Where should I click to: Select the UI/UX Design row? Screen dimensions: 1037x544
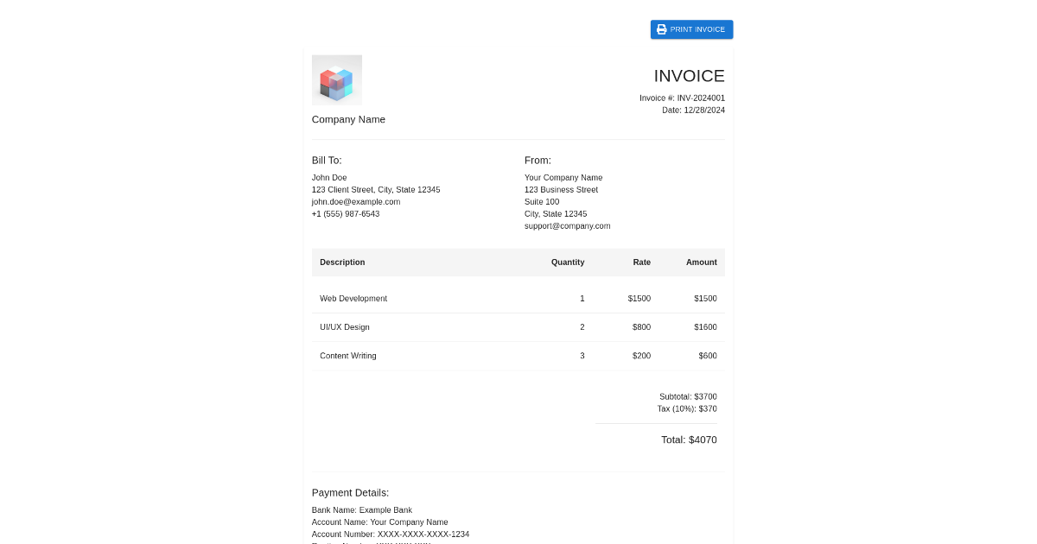tap(345, 327)
